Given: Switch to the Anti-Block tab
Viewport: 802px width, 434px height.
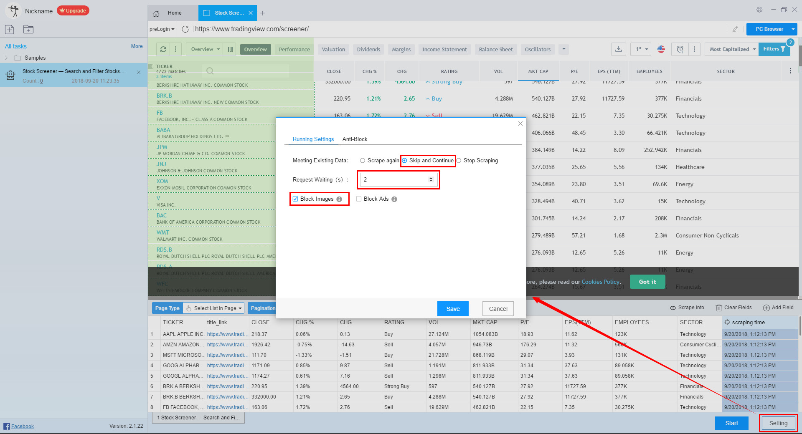Looking at the screenshot, I should point(355,139).
